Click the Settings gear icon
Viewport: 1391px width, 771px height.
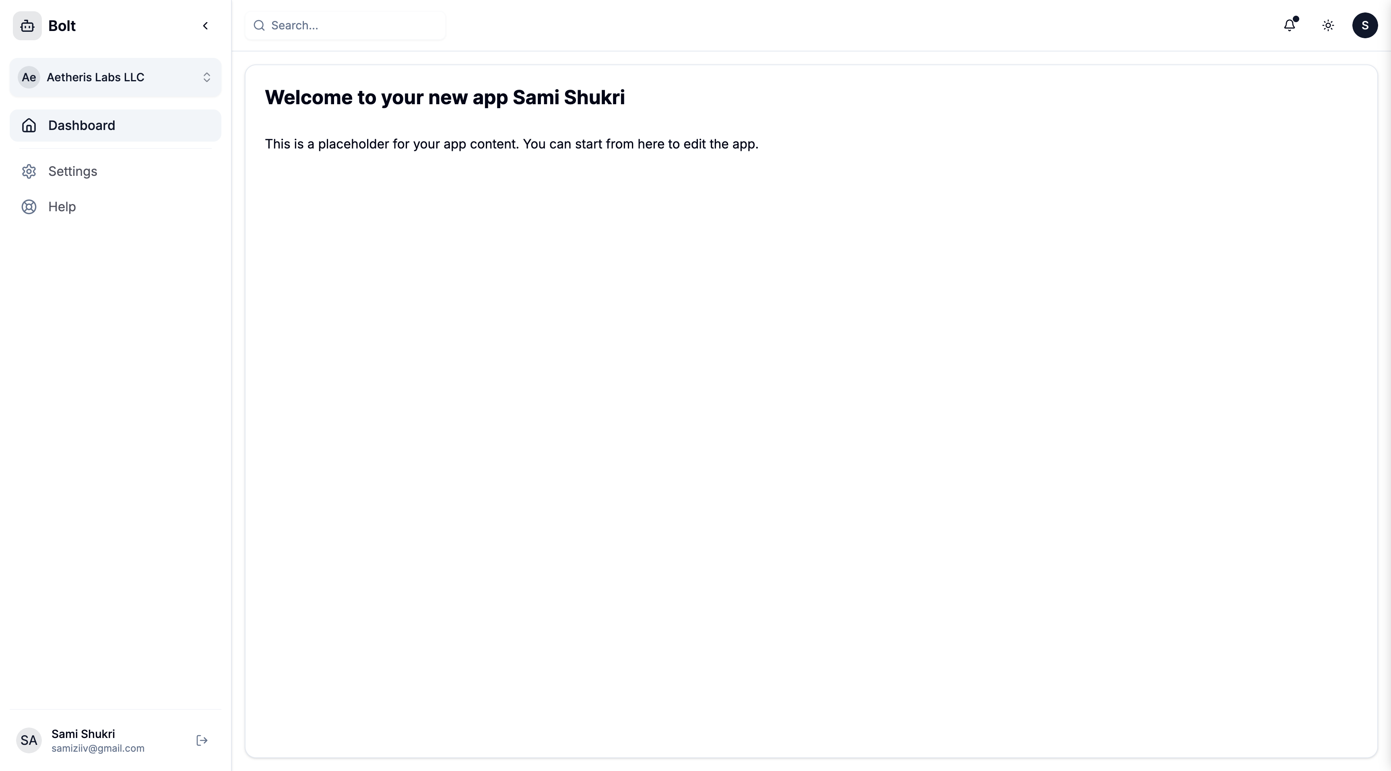[29, 171]
